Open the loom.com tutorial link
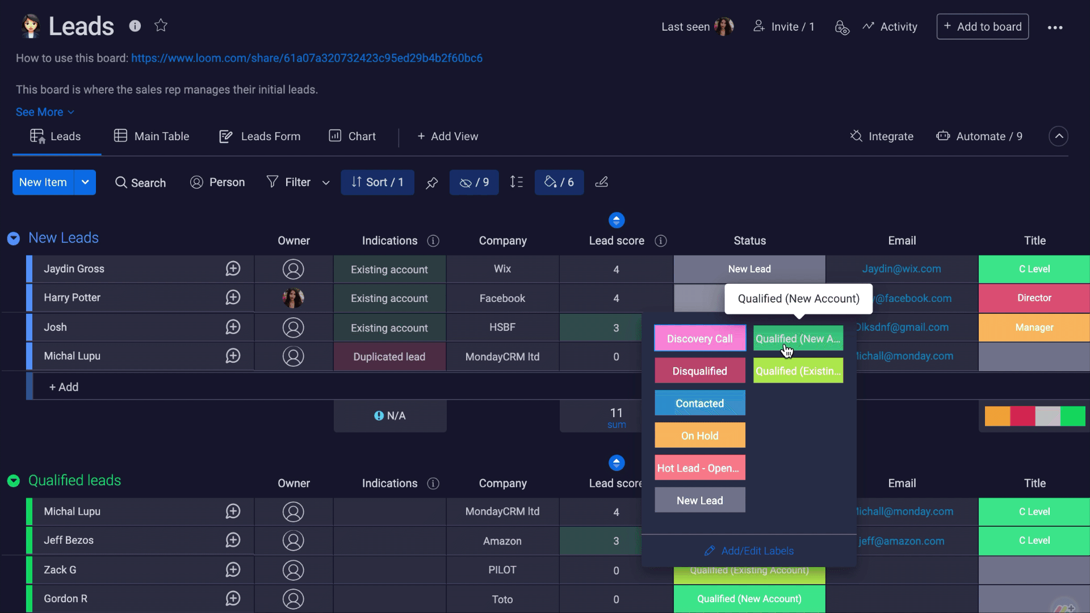Screen dimensions: 1090x613 click(307, 58)
